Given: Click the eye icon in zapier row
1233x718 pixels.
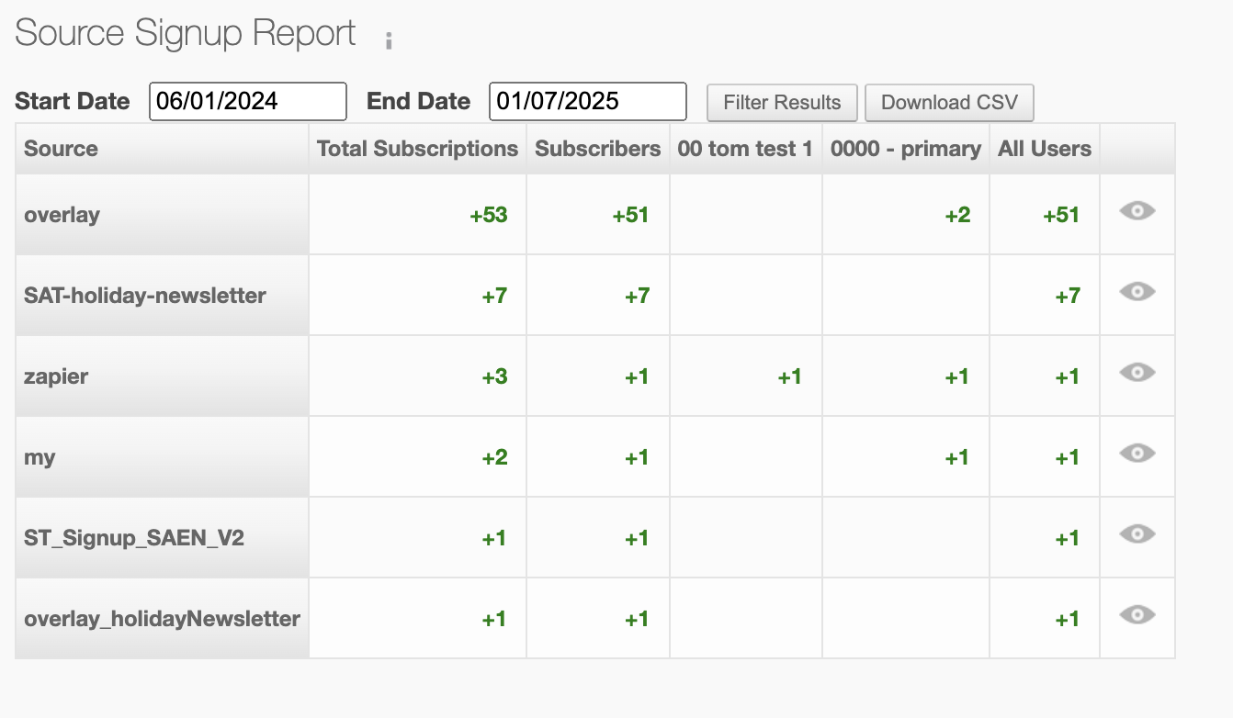Looking at the screenshot, I should pyautogui.click(x=1137, y=373).
